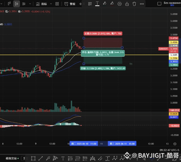Click the entry right-edge square handle
Image resolution: width=181 pixels, height=162 pixels.
coord(122,48)
